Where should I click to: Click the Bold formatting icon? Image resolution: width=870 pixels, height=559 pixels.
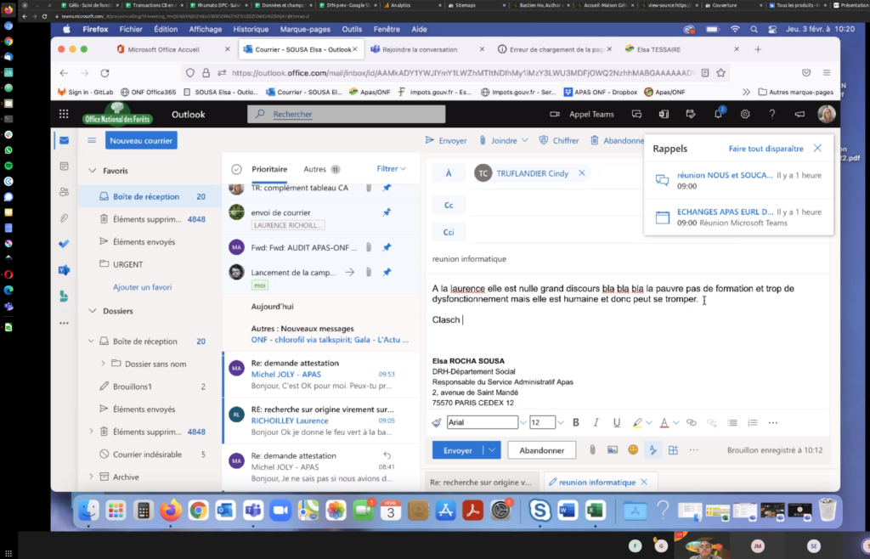pyautogui.click(x=575, y=422)
